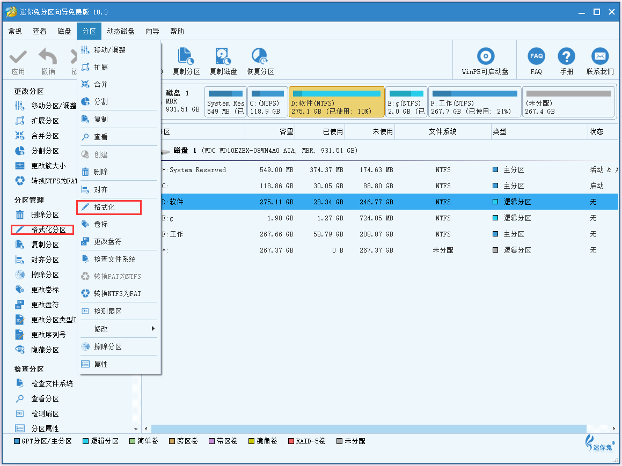Screen dimensions: 622x466
Task: Select the C: (NTFS) disk map block
Action: click(267, 102)
